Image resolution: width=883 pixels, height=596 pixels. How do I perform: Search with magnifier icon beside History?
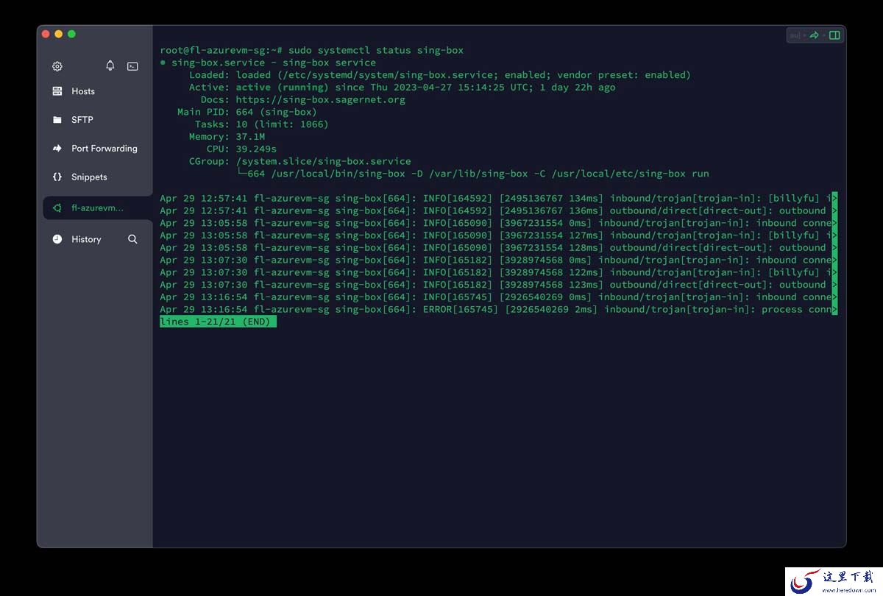click(132, 239)
